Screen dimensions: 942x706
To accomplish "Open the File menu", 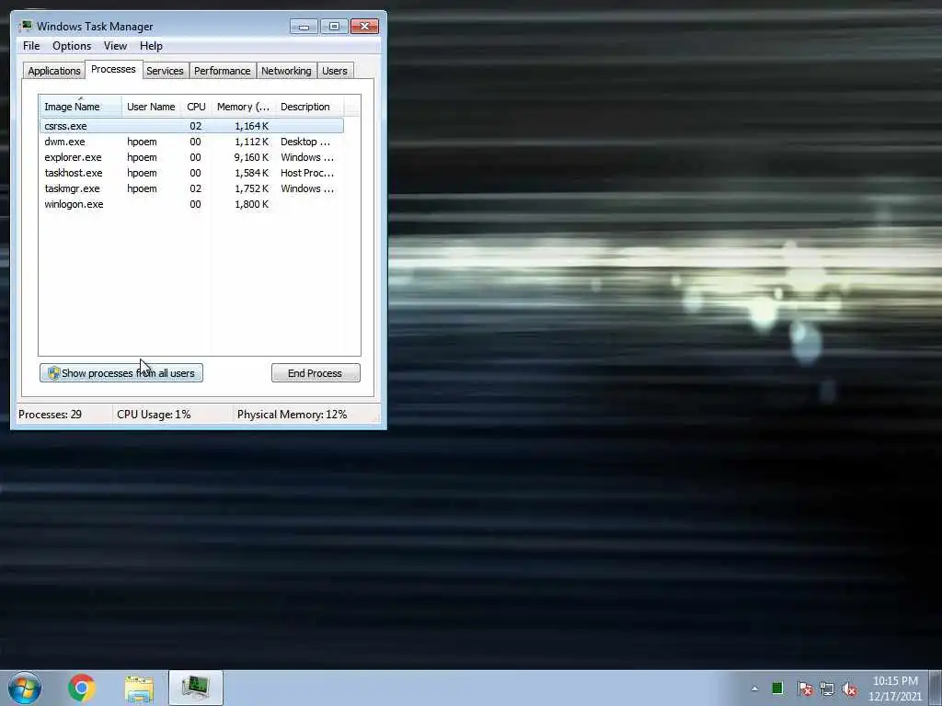I will (x=31, y=46).
